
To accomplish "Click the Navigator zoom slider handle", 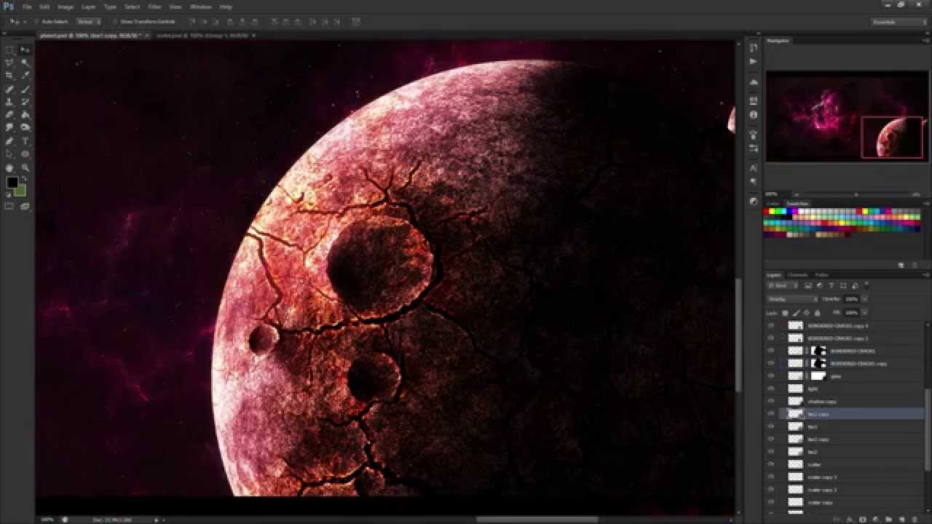I will pos(856,194).
